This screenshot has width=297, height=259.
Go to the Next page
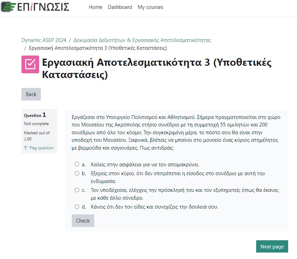click(272, 246)
